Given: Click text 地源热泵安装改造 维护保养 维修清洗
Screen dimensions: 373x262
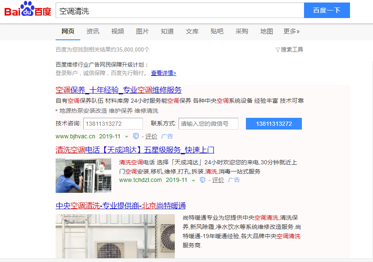Looking at the screenshot, I should coord(109,111).
